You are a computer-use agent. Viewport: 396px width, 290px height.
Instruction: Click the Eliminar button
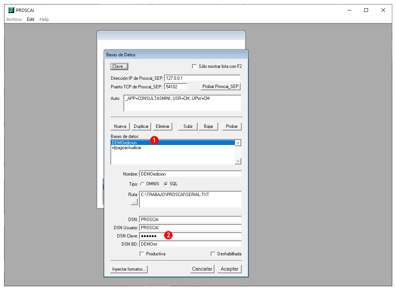tap(163, 126)
